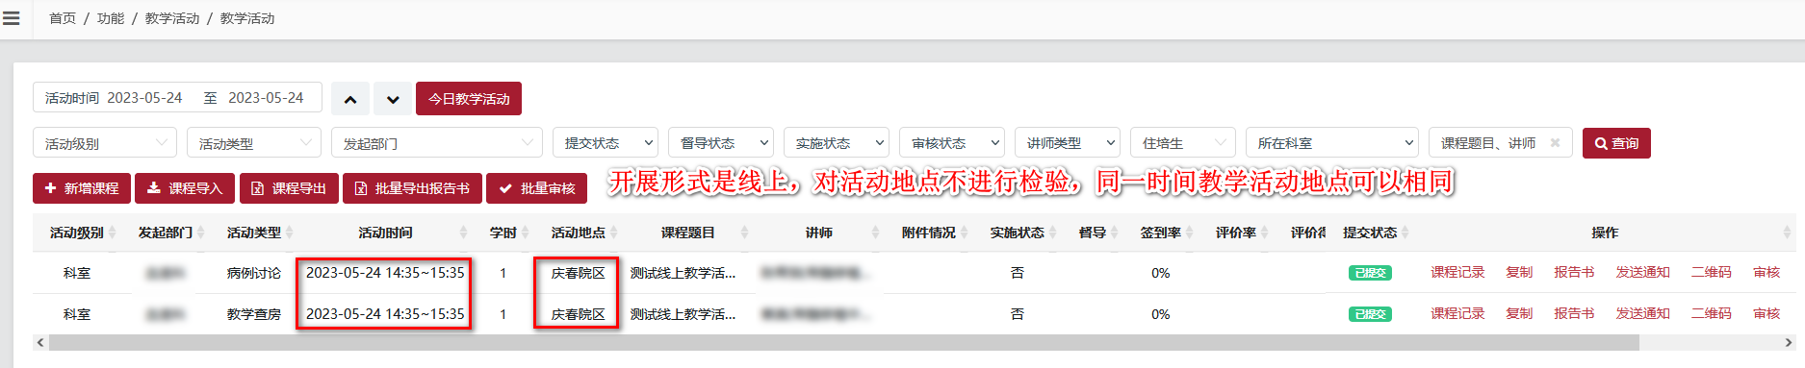Click 发送通知 for 病例讨论 row
Screen dimensions: 1805x368
tap(1642, 273)
